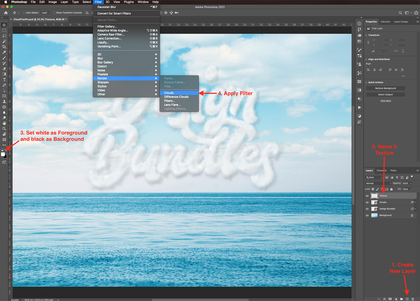
Task: Click the Remove Background button
Action: point(386,88)
